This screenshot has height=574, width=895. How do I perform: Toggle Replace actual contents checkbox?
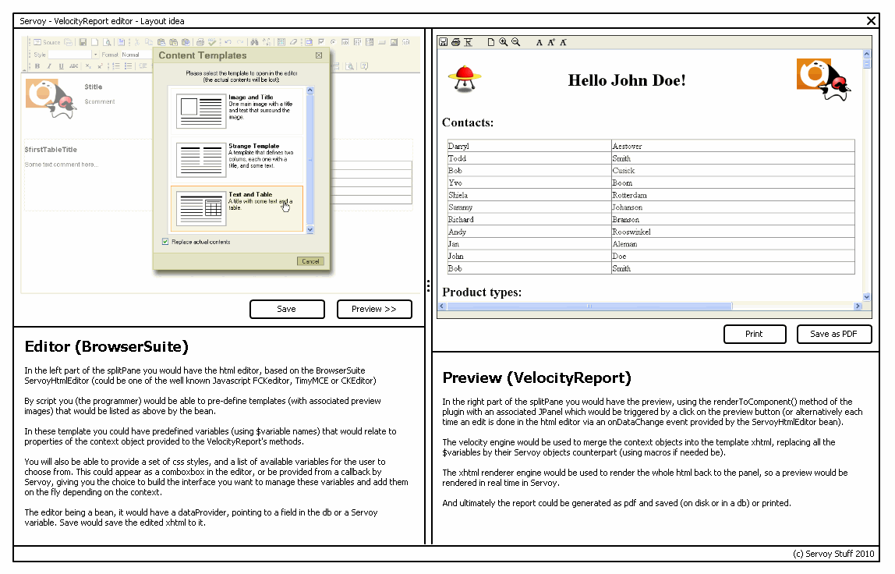click(x=165, y=242)
